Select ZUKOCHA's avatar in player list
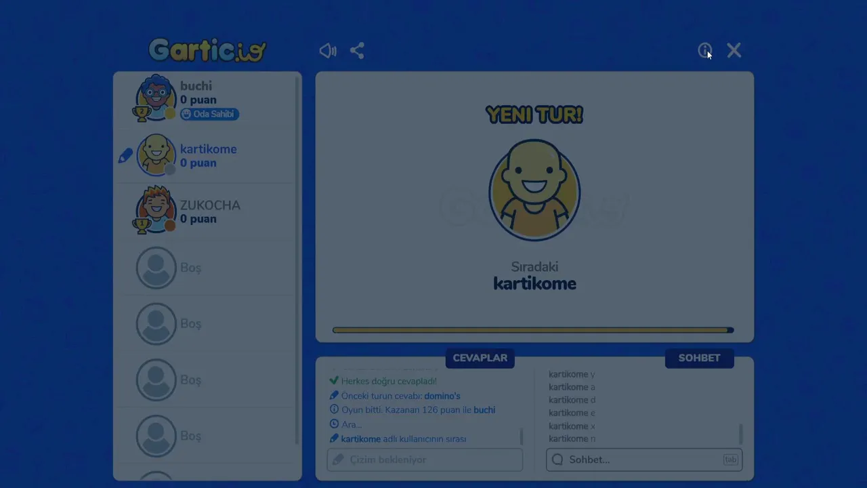The image size is (867, 488). (x=156, y=210)
